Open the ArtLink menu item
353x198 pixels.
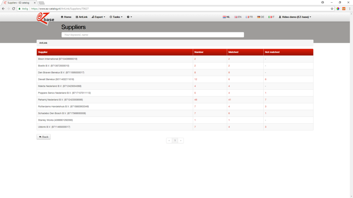(x=81, y=17)
